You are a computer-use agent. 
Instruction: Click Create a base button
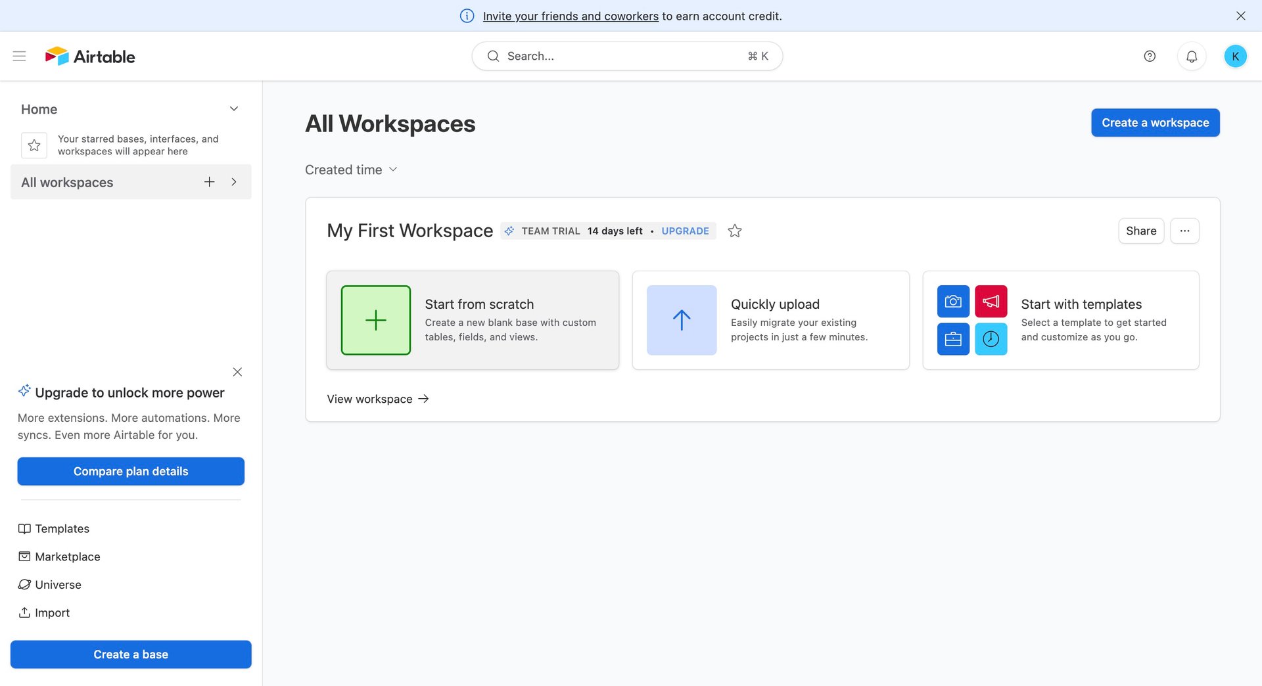coord(131,654)
